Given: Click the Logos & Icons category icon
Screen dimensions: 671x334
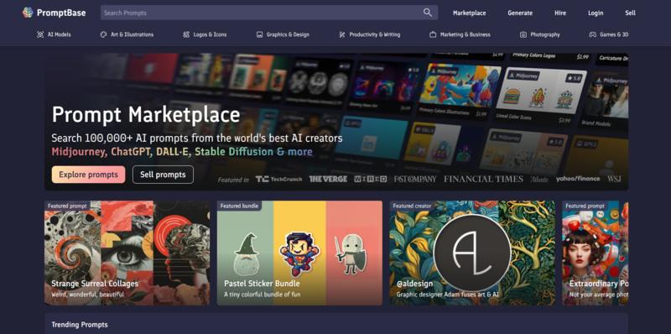Looking at the screenshot, I should [x=185, y=34].
